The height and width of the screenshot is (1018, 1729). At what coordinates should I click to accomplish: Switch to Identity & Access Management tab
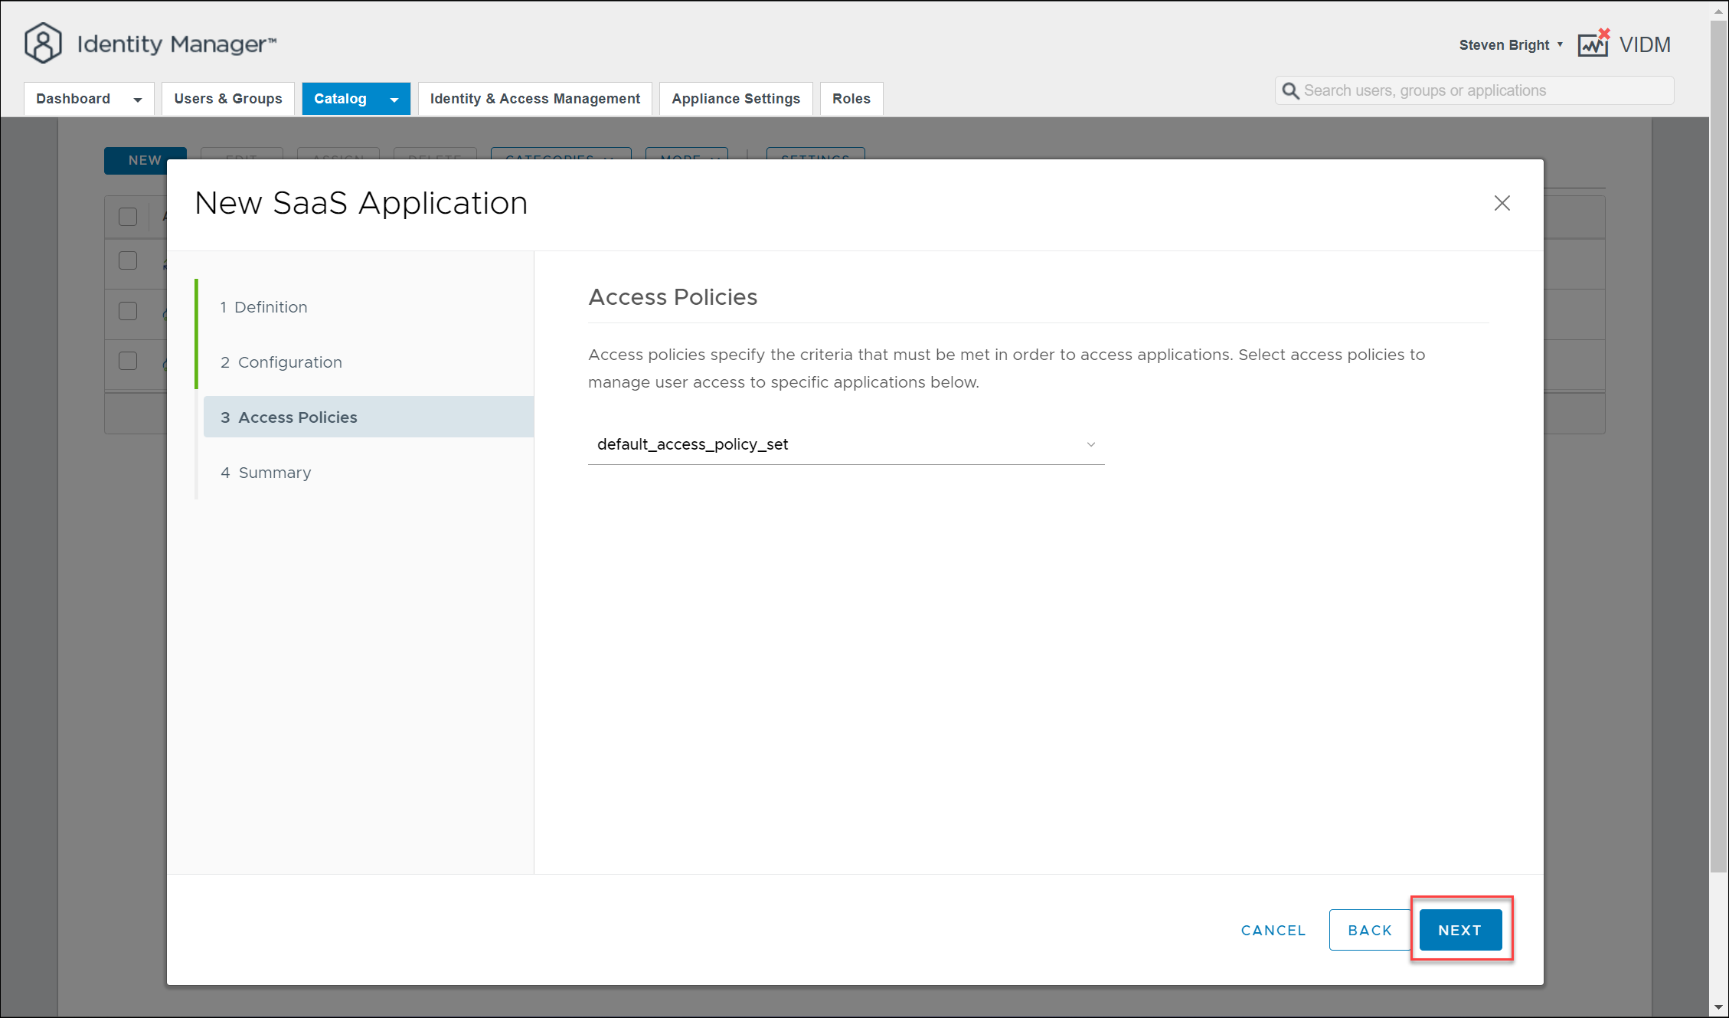point(534,99)
